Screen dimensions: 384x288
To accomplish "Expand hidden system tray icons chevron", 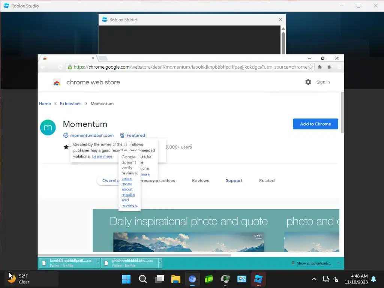I will [x=314, y=279].
